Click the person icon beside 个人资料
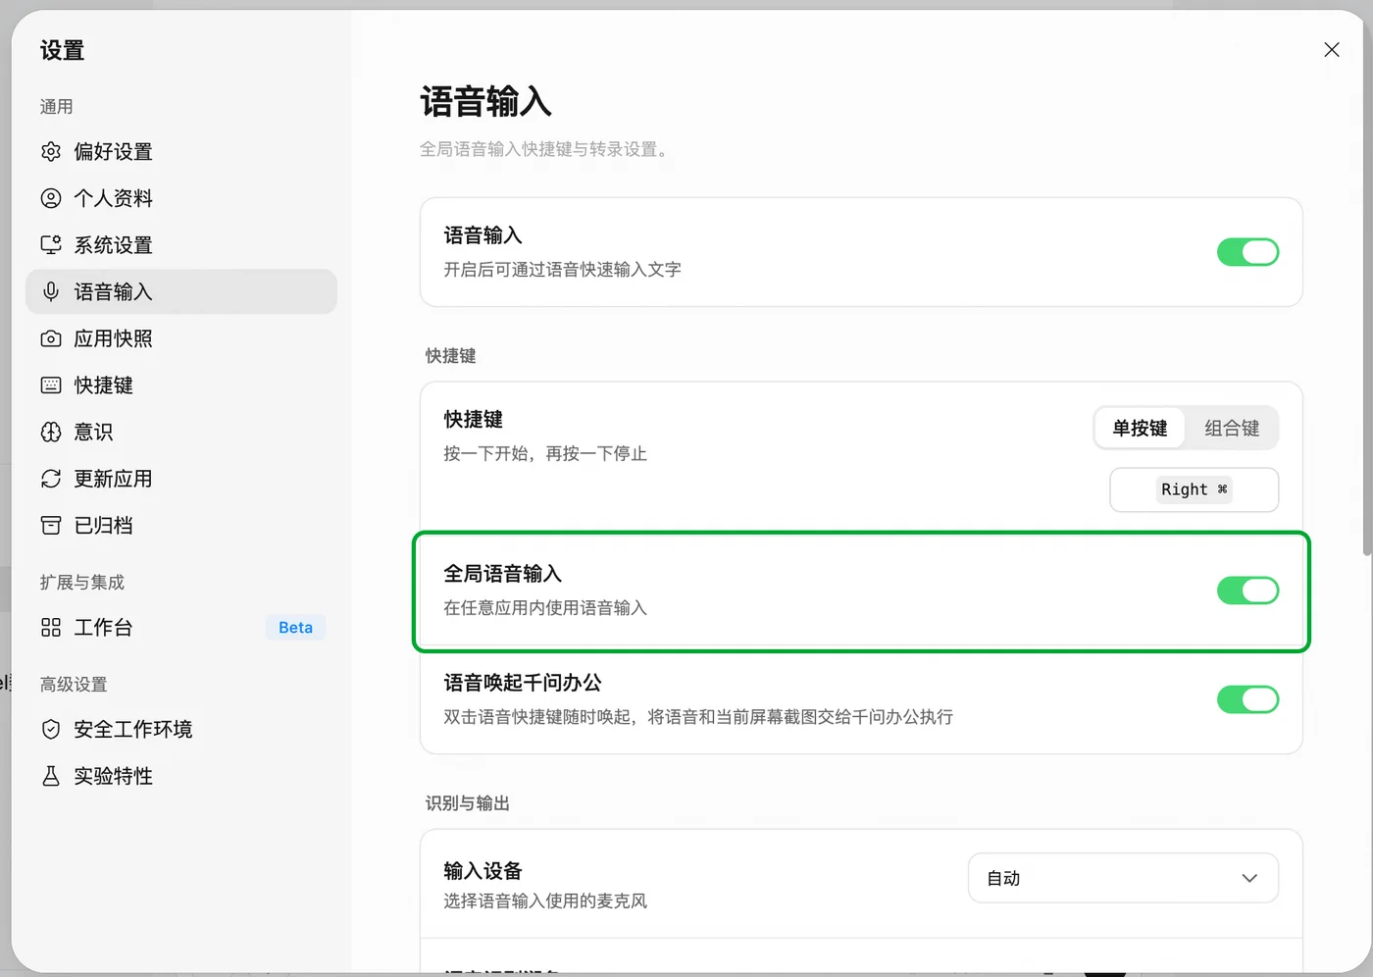The width and height of the screenshot is (1373, 977). point(51,198)
